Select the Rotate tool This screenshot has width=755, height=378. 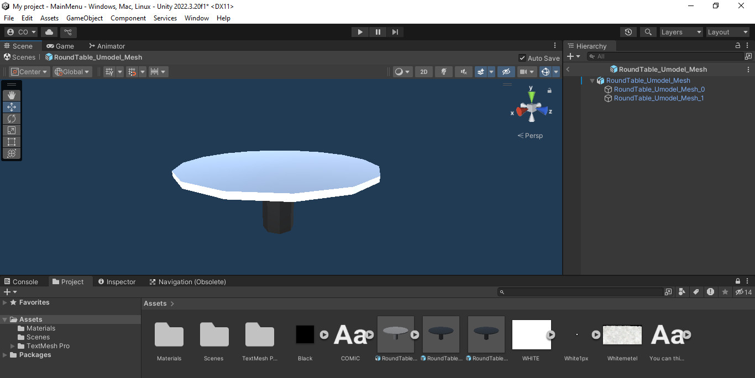tap(11, 118)
